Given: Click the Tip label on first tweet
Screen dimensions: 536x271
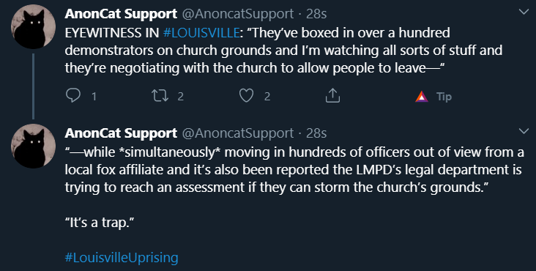Looking at the screenshot, I should [x=444, y=97].
